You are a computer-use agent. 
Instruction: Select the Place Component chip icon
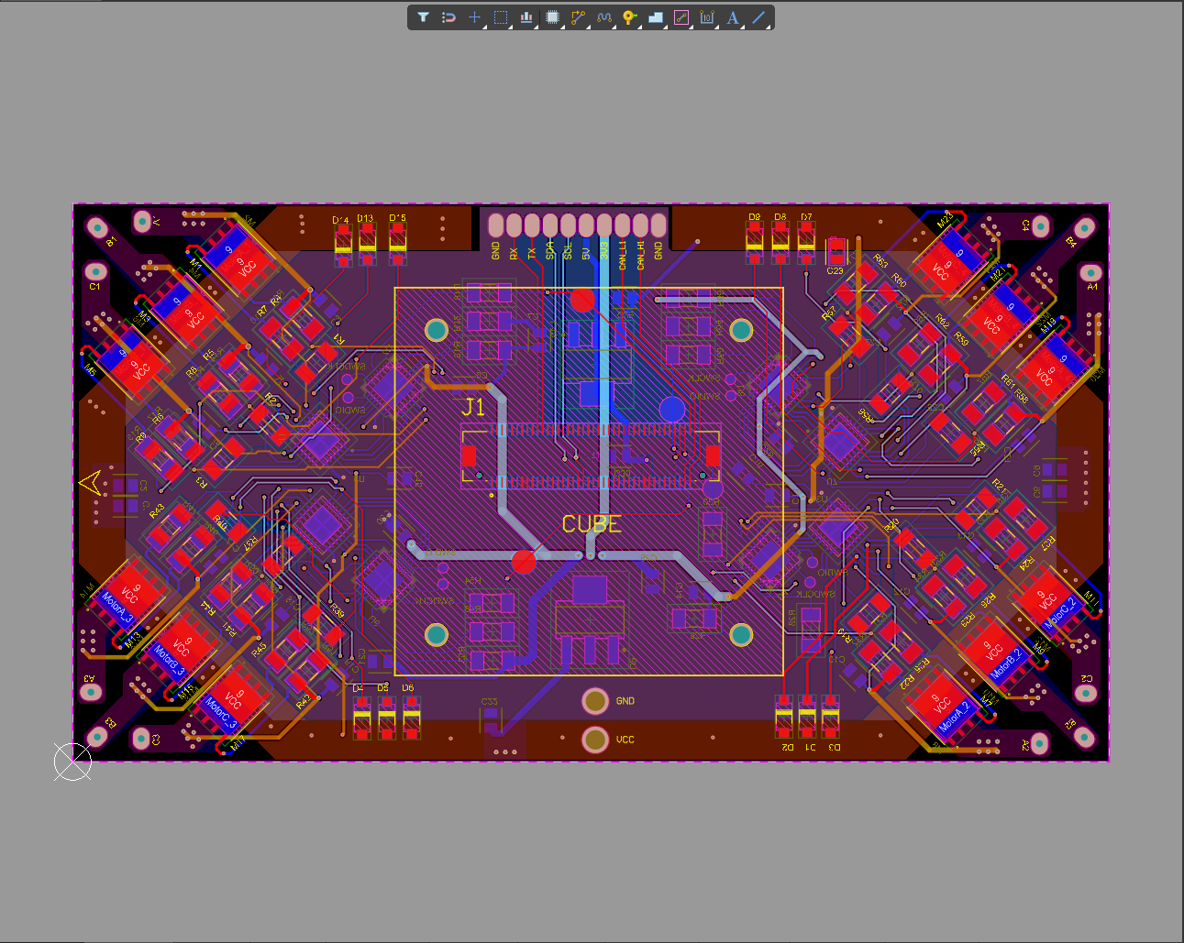pyautogui.click(x=552, y=17)
